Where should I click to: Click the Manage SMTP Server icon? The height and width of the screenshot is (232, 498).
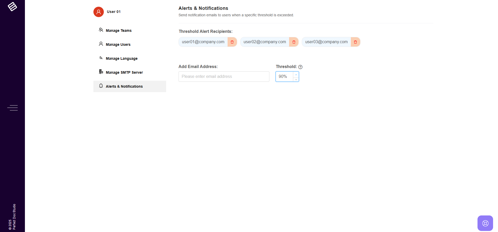[101, 72]
